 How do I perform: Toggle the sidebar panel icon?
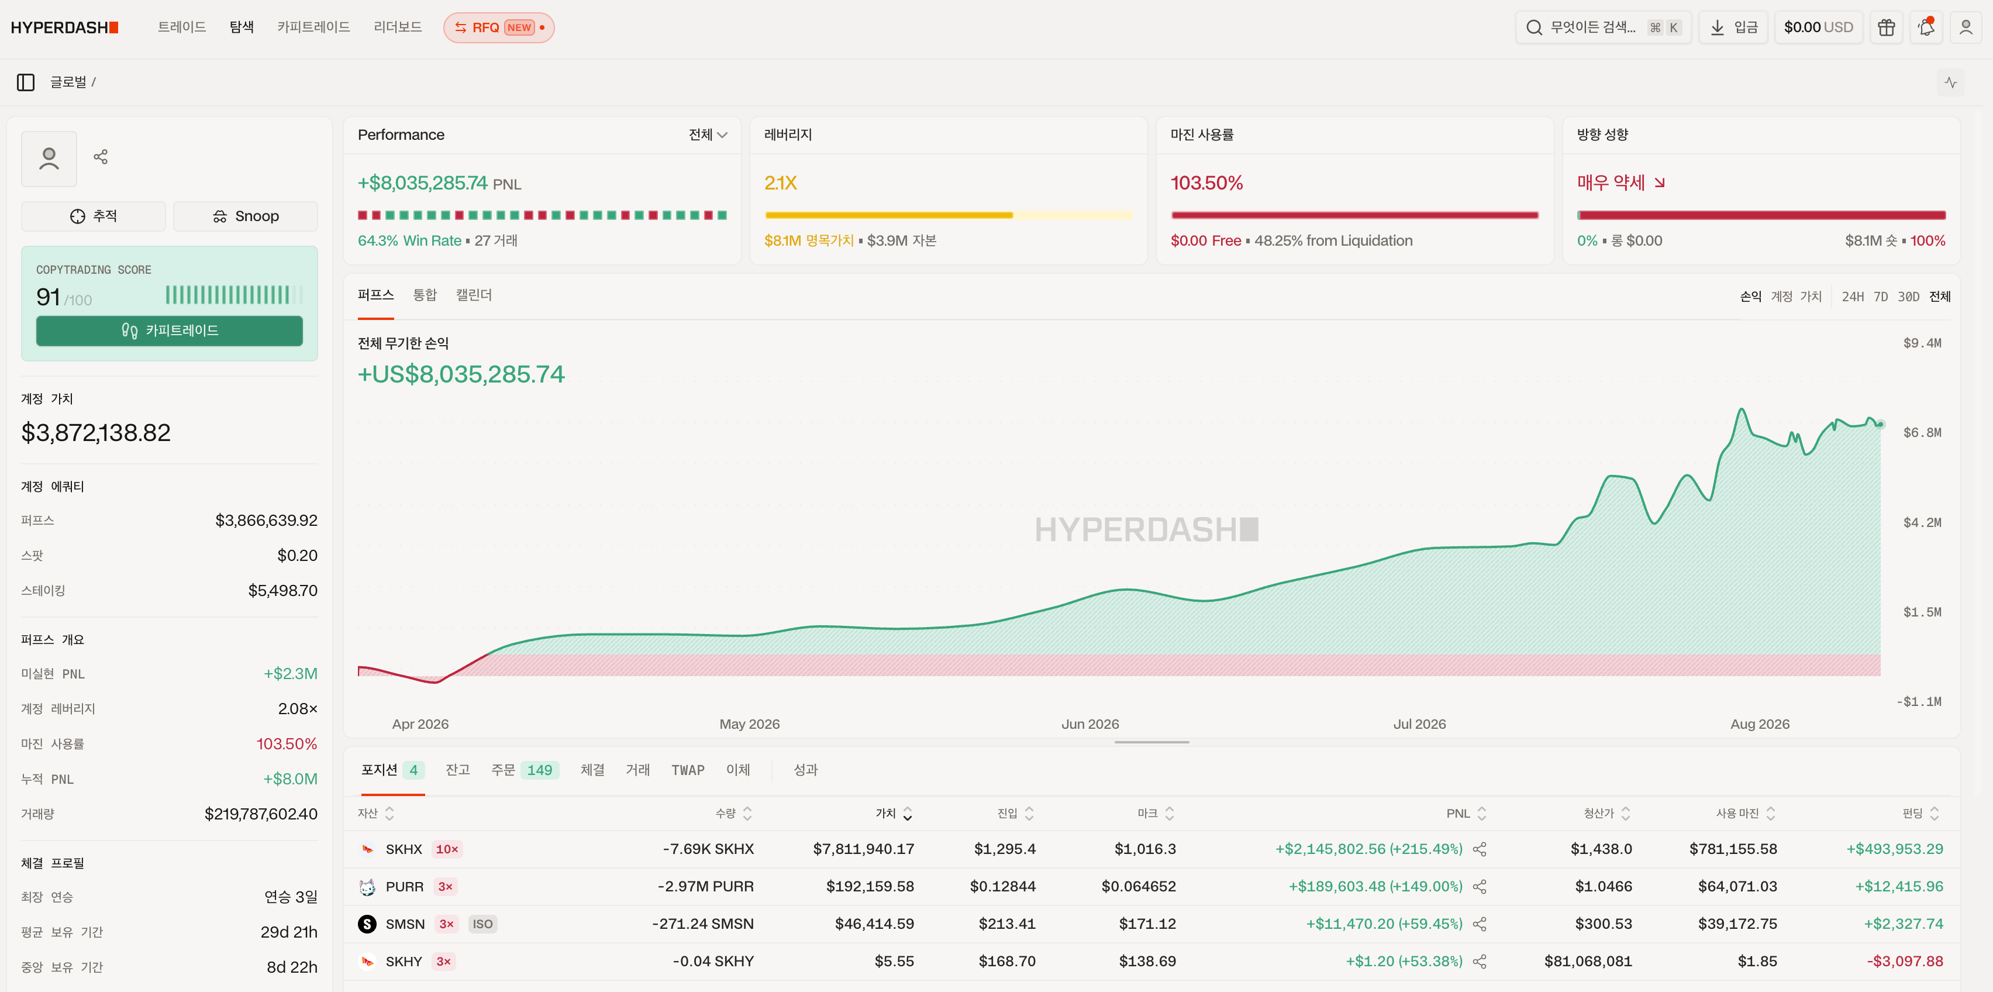coord(26,82)
